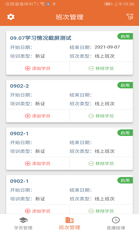
Task: Open settings via the gear icon
Action: click(11, 17)
